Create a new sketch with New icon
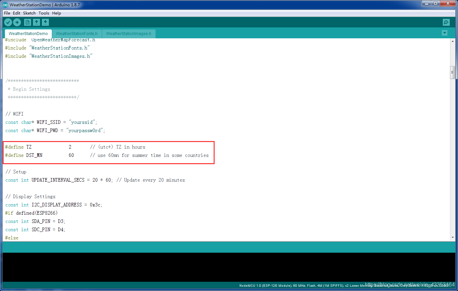This screenshot has width=458, height=291. 28,22
